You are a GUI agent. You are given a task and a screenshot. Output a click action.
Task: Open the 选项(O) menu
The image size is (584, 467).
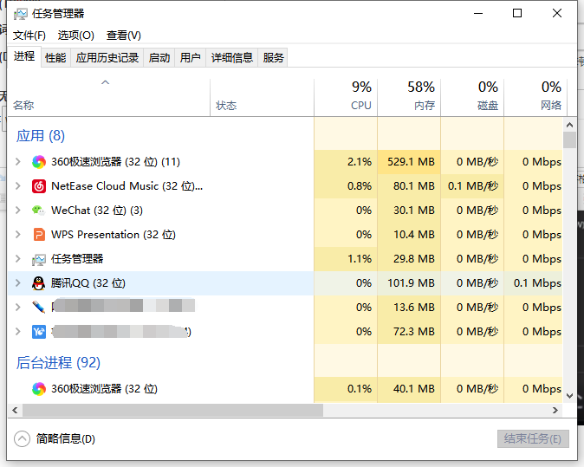(75, 36)
